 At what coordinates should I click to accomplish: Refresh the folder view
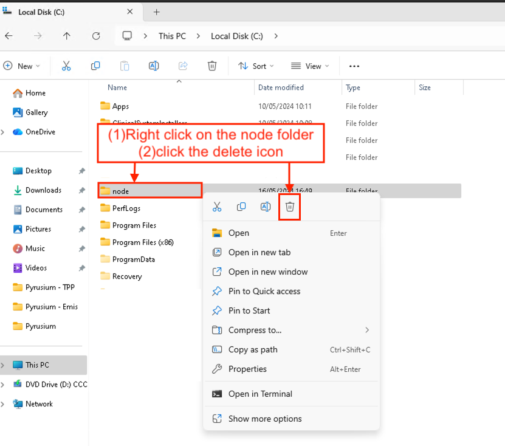pos(96,36)
